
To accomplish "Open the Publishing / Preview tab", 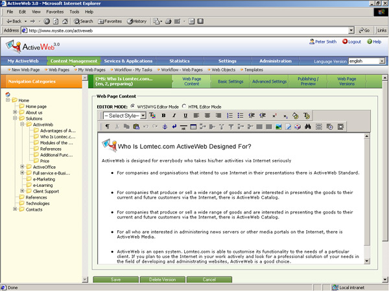I will pyautogui.click(x=308, y=81).
